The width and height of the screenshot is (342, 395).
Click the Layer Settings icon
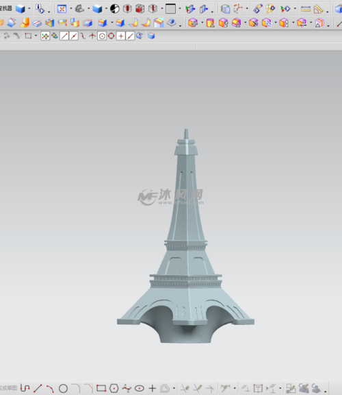[225, 9]
